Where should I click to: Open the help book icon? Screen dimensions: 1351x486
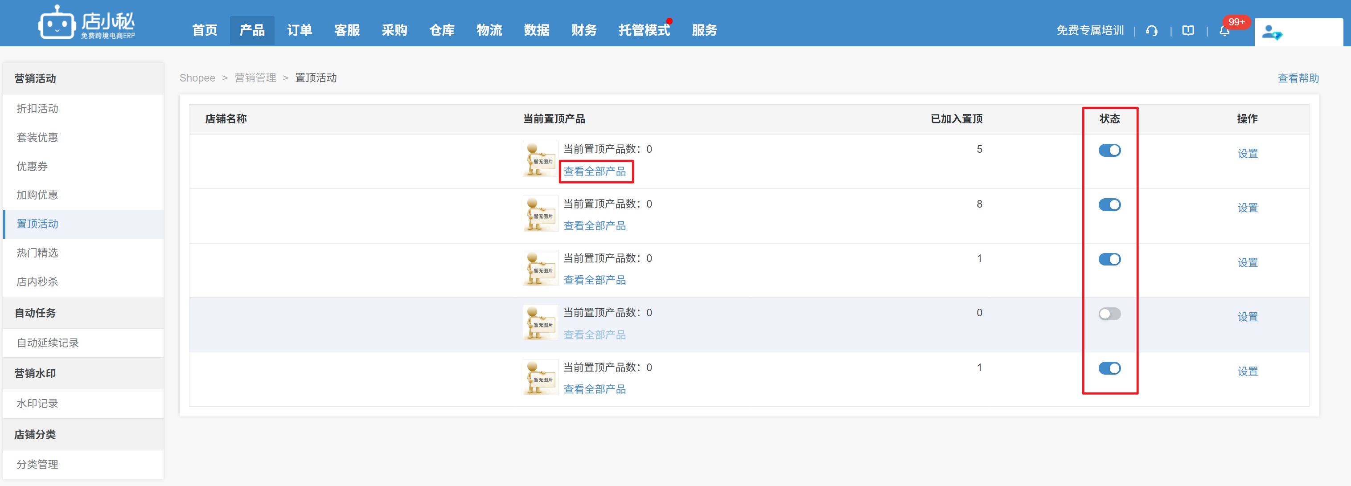coord(1188,31)
